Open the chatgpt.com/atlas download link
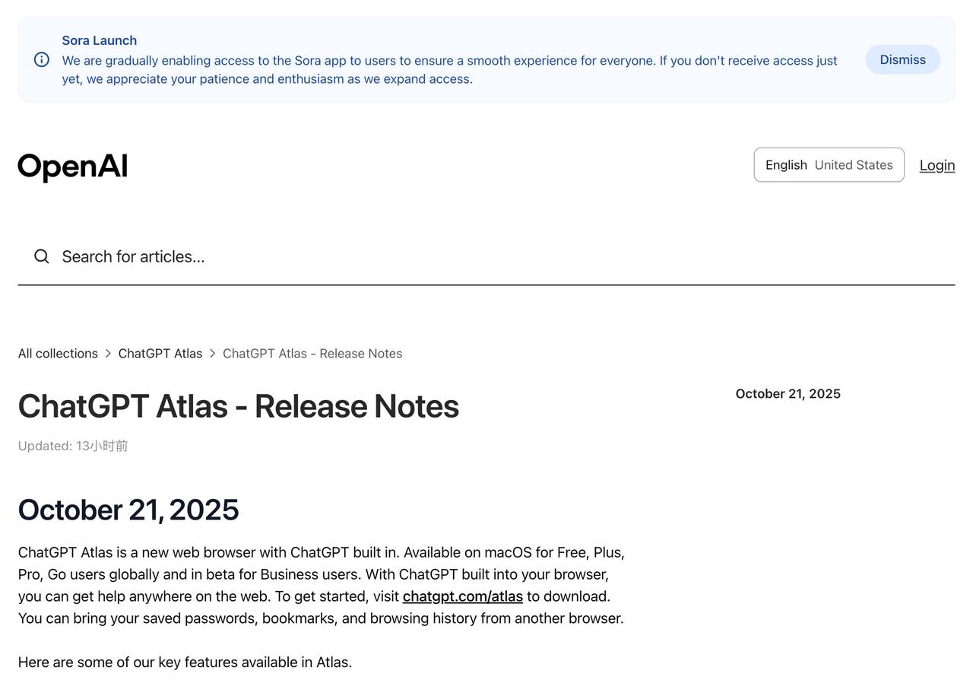 tap(463, 596)
